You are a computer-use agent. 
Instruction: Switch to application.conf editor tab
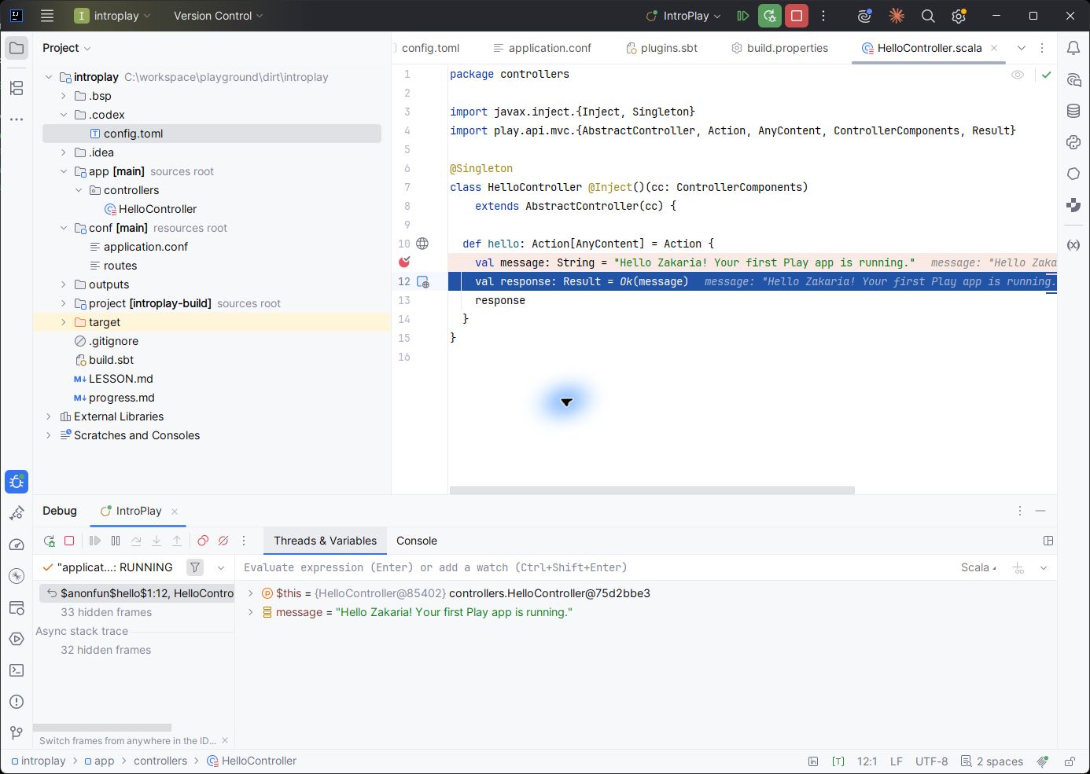tap(542, 48)
